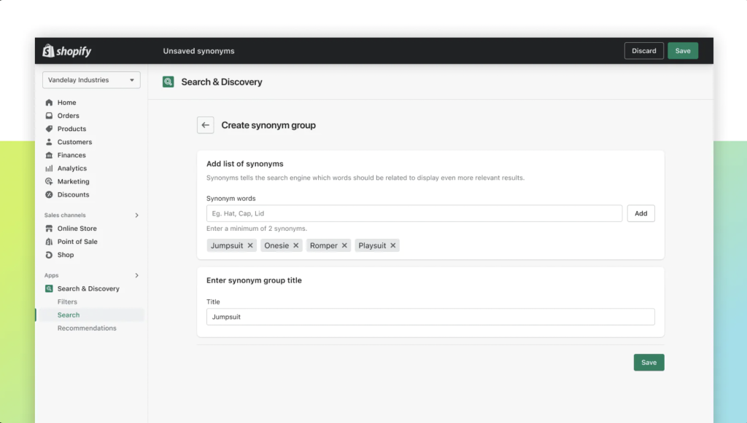Open Discounts from the sidebar
The height and width of the screenshot is (423, 747).
point(73,194)
